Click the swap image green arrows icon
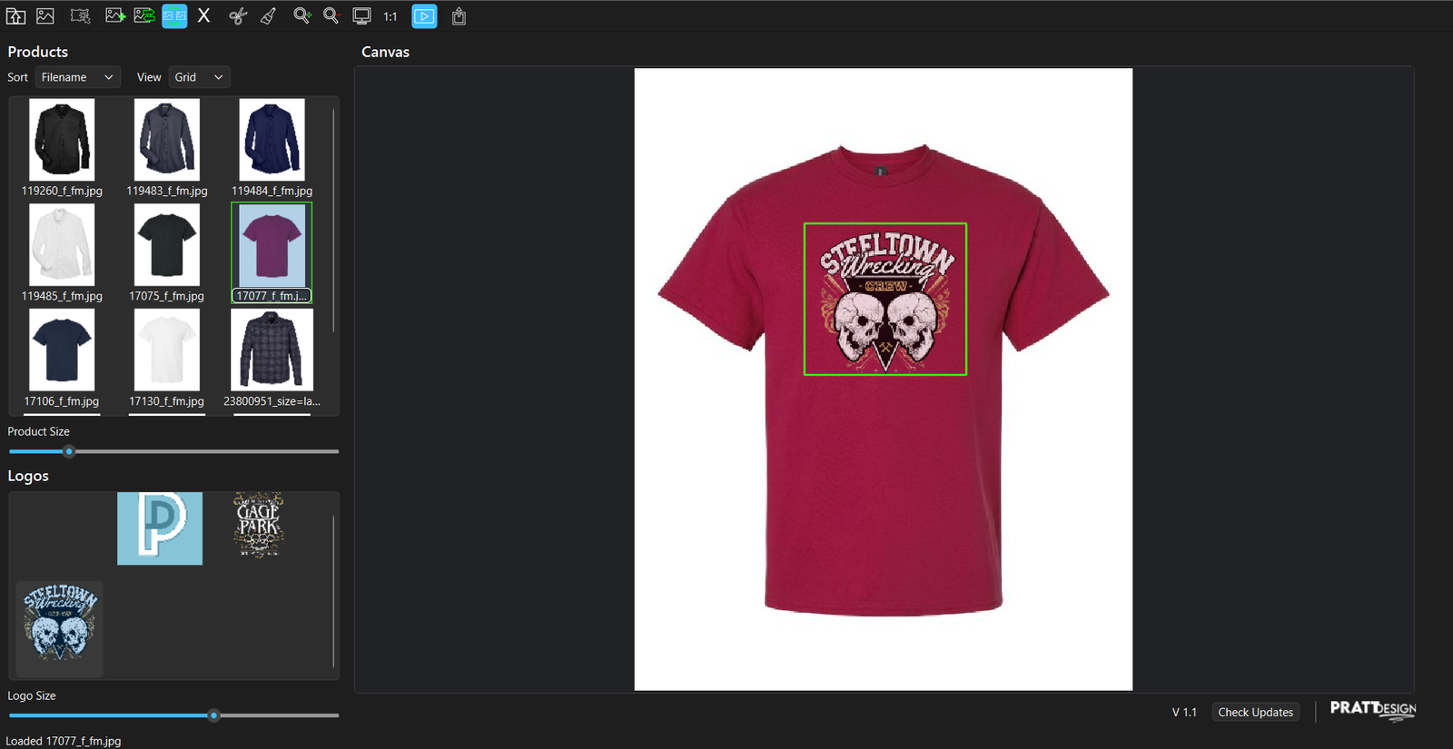 point(144,16)
